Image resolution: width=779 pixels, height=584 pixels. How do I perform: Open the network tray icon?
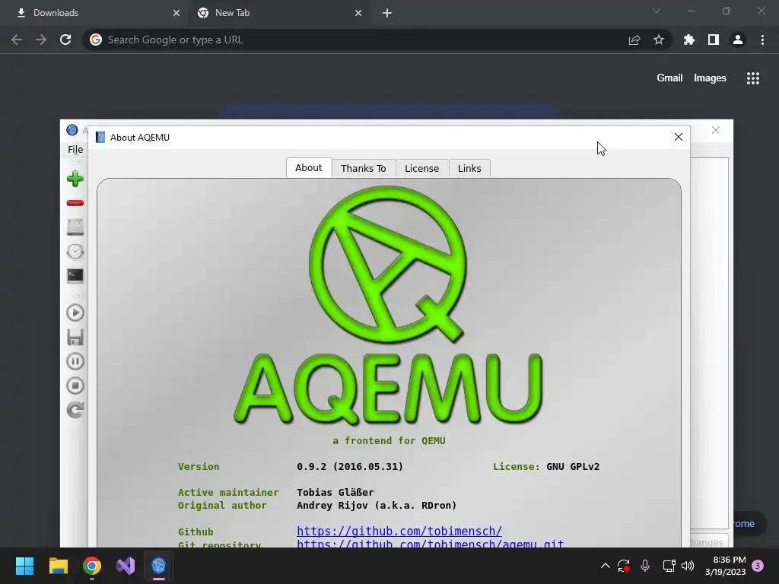point(669,566)
